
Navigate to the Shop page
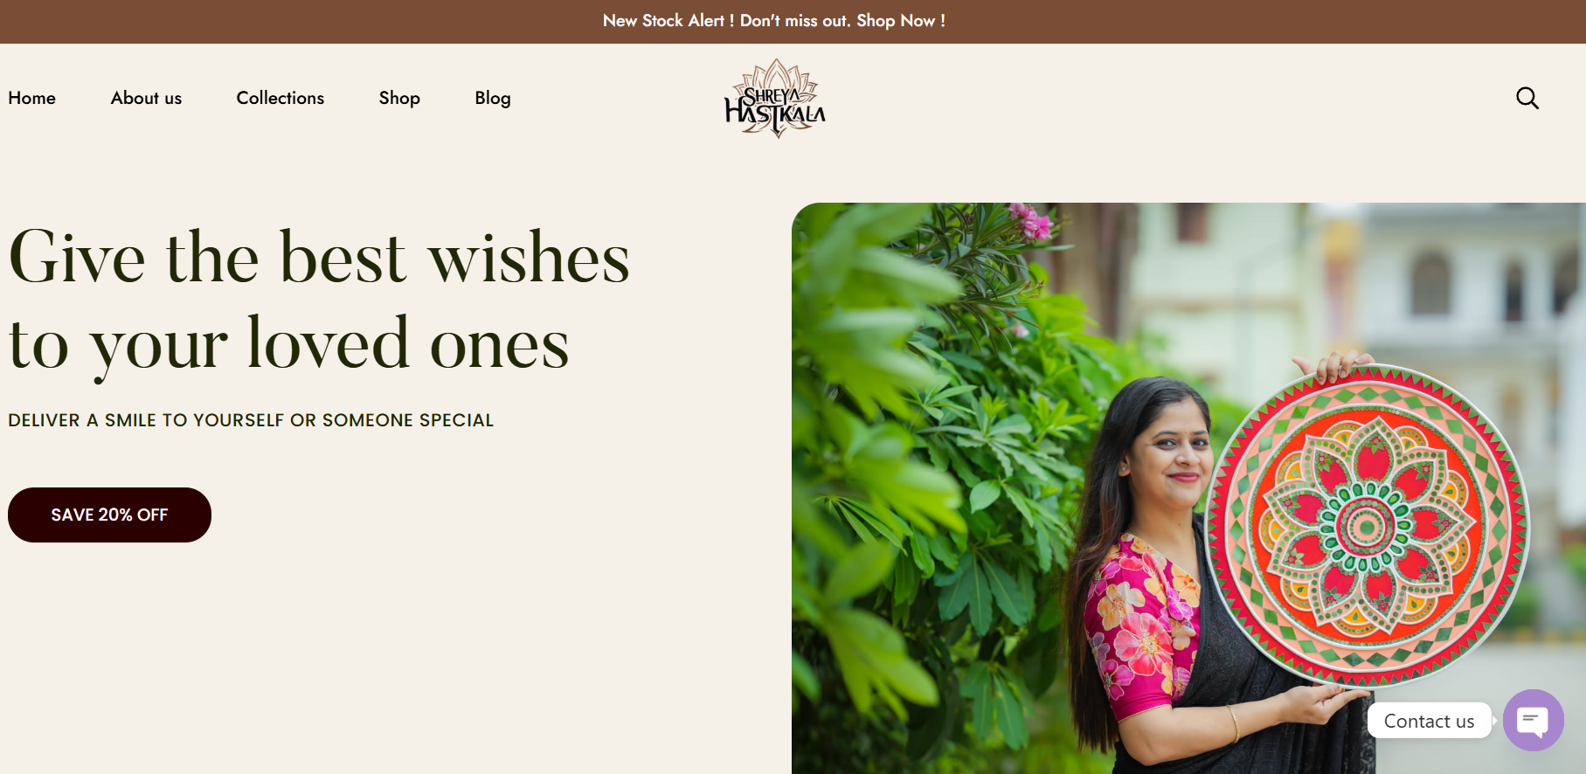pos(399,98)
